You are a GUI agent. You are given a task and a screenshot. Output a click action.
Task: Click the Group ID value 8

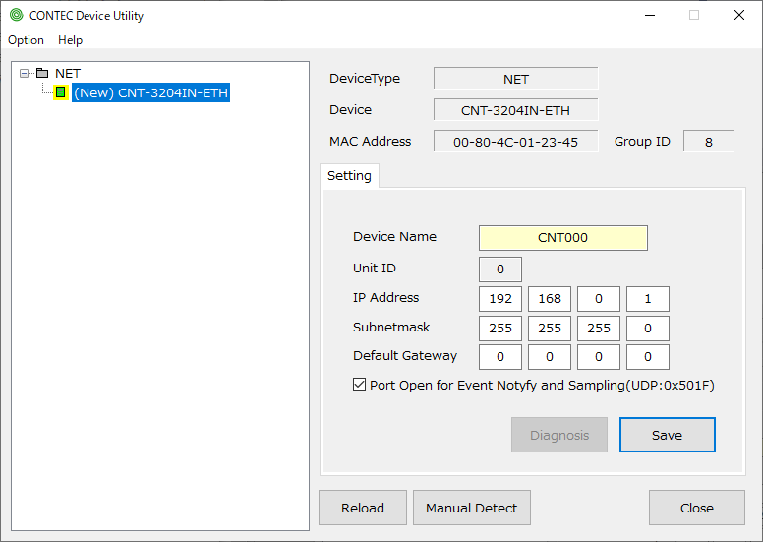tap(709, 142)
